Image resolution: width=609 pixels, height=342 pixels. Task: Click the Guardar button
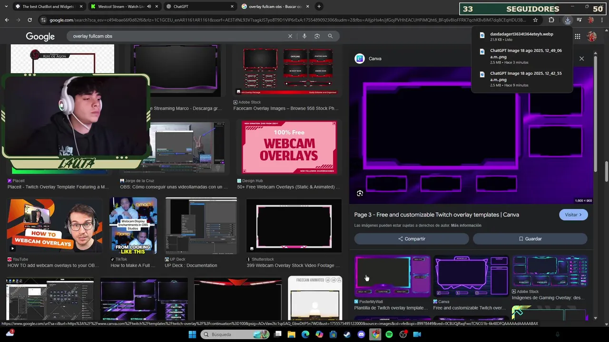530,239
